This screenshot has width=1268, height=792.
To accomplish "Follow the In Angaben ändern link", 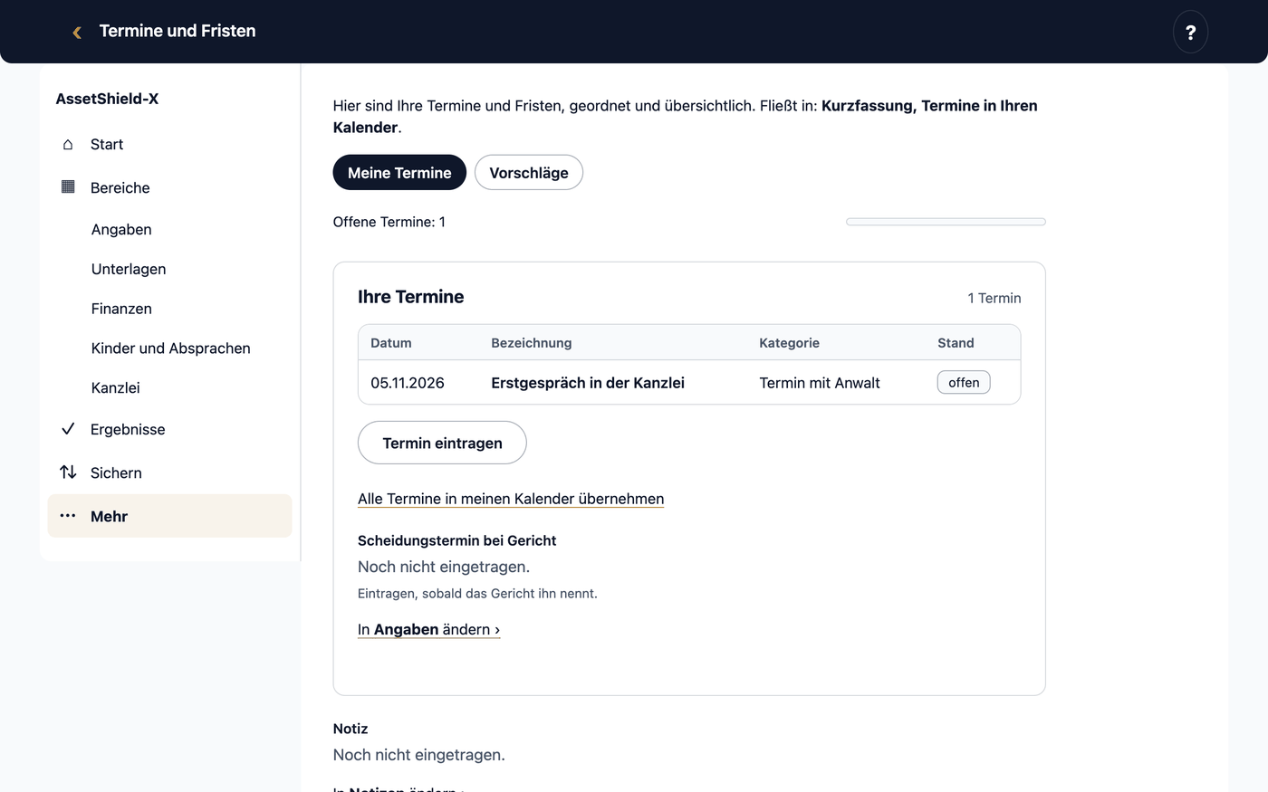I will (428, 629).
